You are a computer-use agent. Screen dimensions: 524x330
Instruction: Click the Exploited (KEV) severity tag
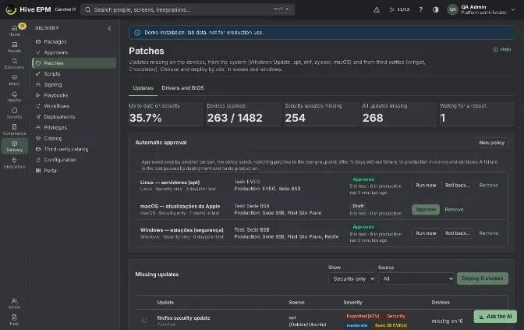363,316
